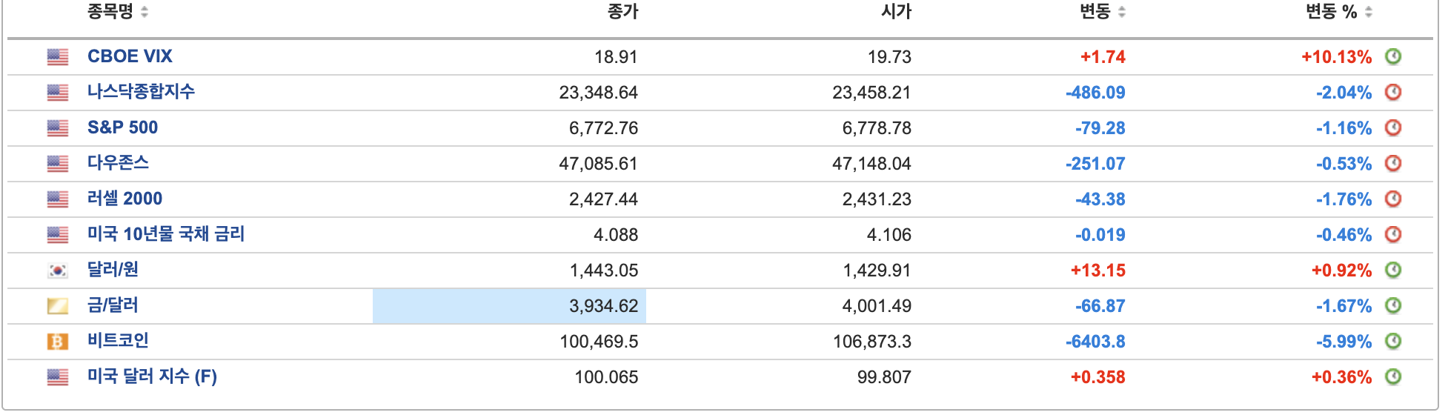Click the gold bar icon beside 금/달러
1448x418 pixels.
click(x=58, y=306)
